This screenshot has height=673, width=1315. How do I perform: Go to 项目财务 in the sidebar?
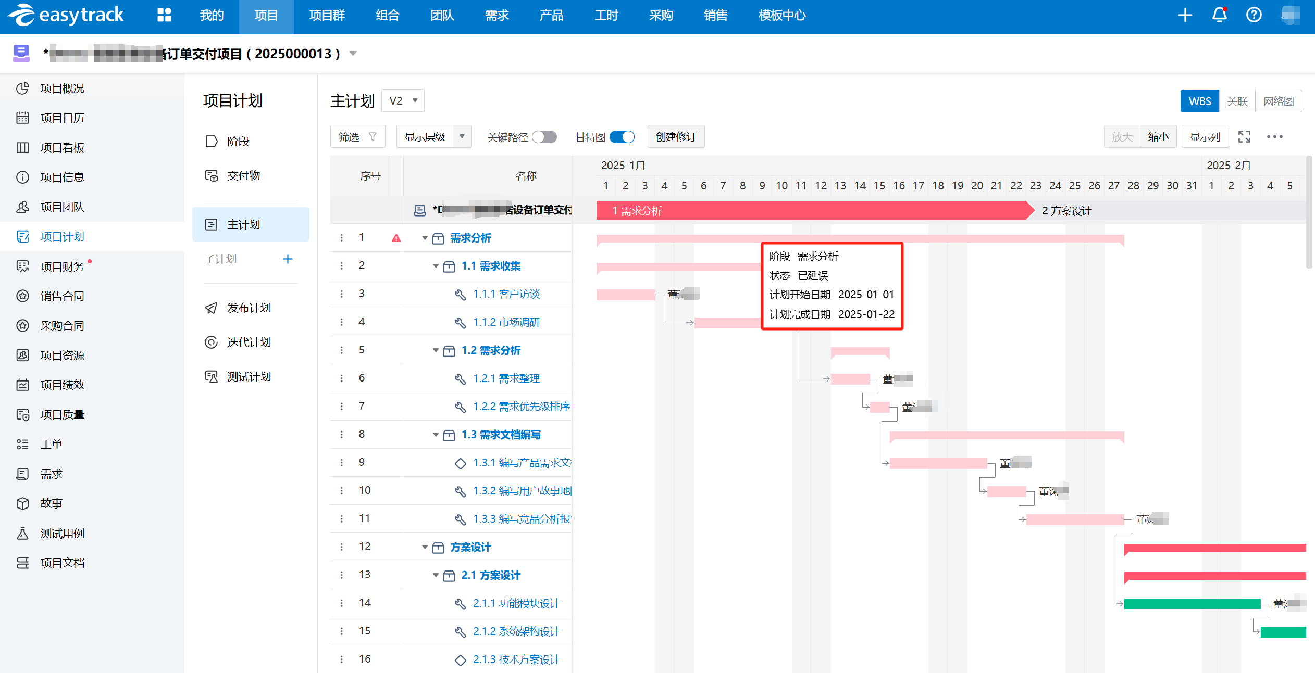coord(62,266)
